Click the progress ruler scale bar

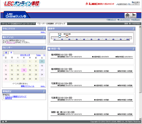tap(91, 39)
